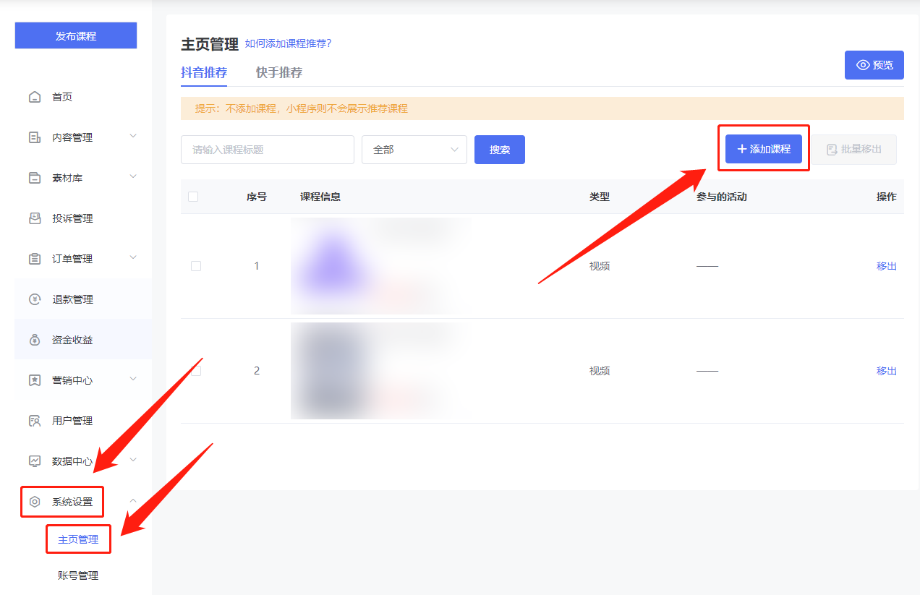Focus the 请输入课程标题 search field

pos(268,150)
